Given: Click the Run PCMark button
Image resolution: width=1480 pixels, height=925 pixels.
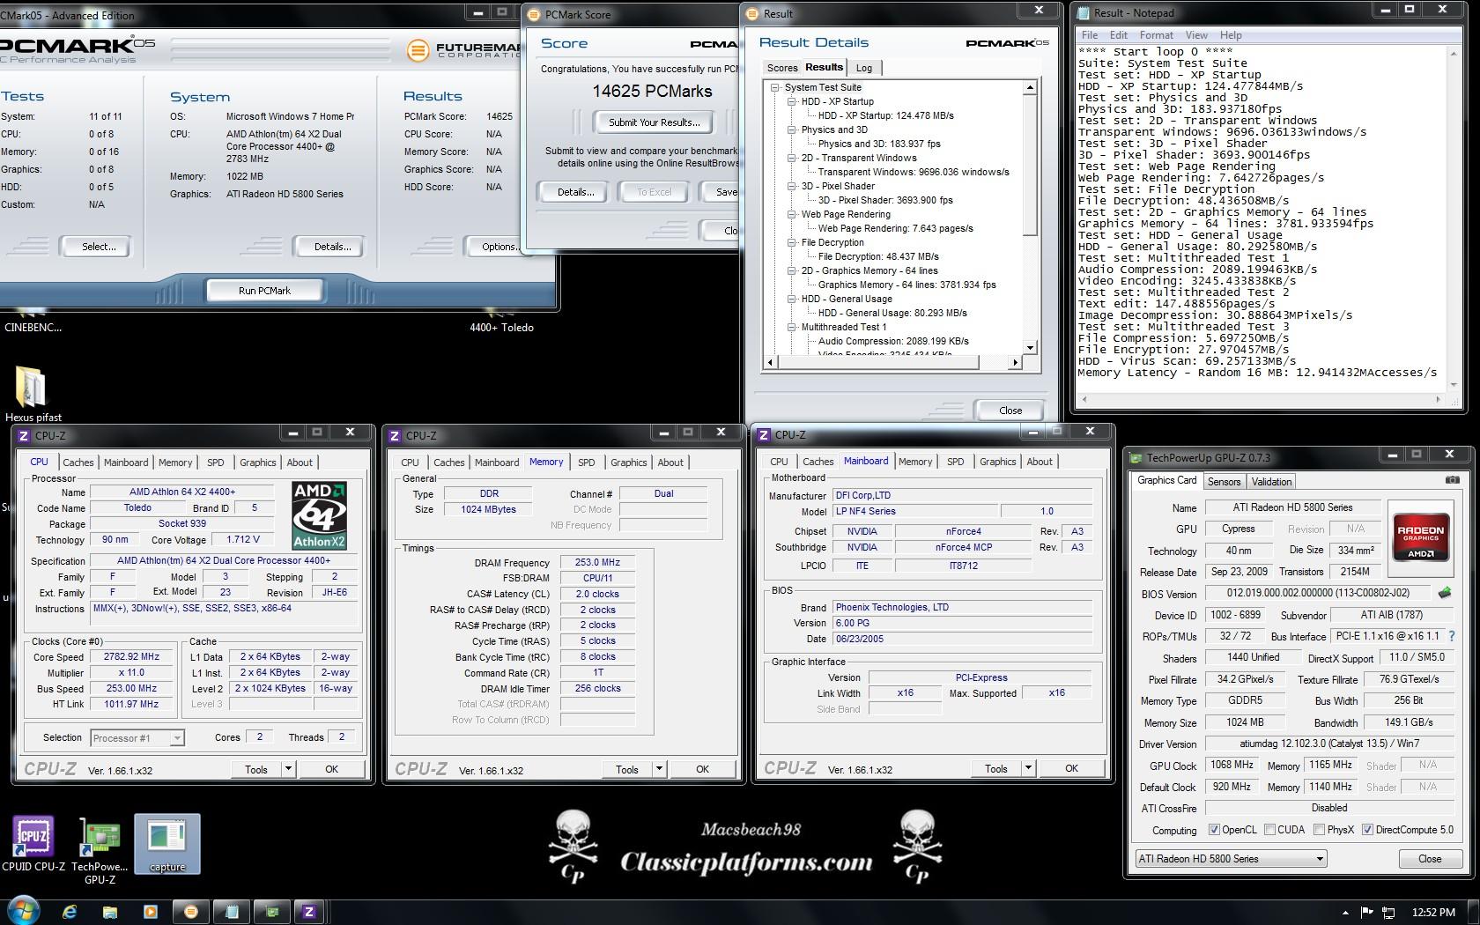Looking at the screenshot, I should point(264,291).
